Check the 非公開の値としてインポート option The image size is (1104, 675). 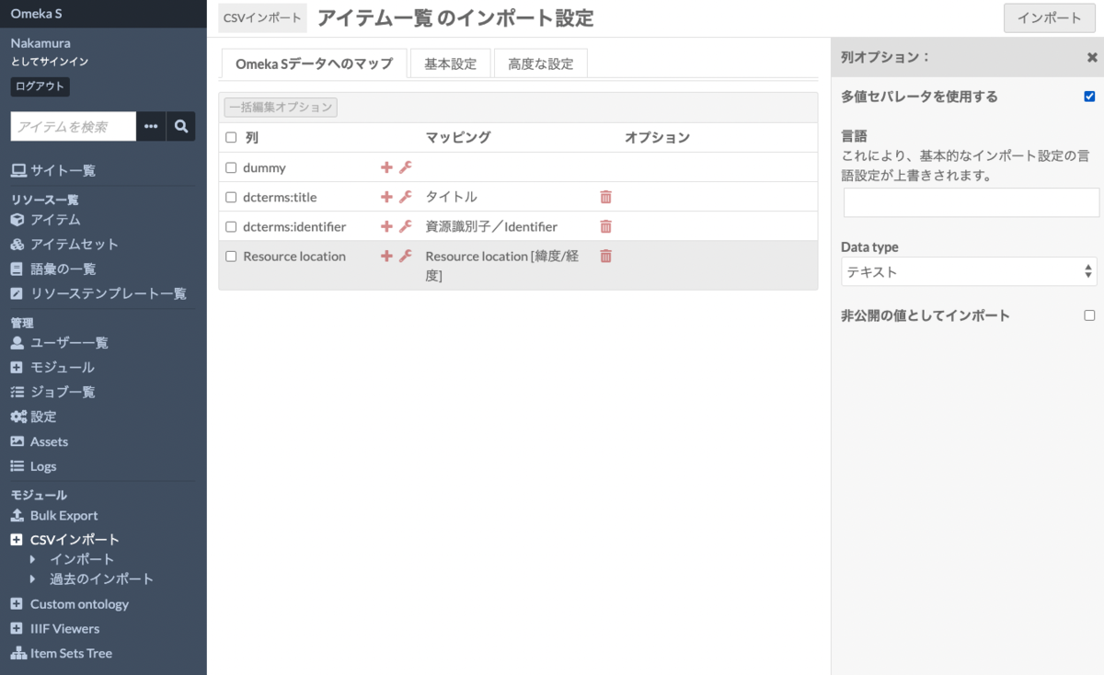(x=1089, y=315)
